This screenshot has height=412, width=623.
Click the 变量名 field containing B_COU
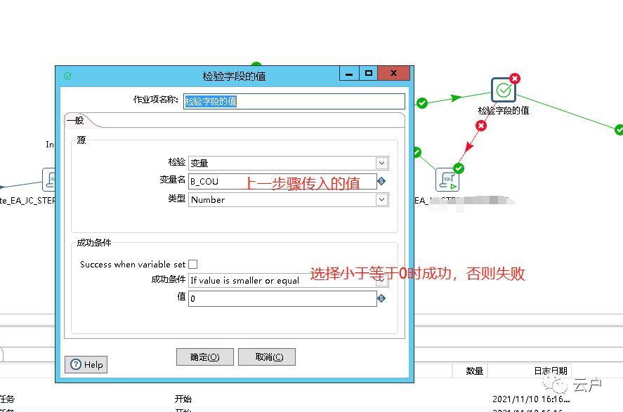[x=282, y=181]
